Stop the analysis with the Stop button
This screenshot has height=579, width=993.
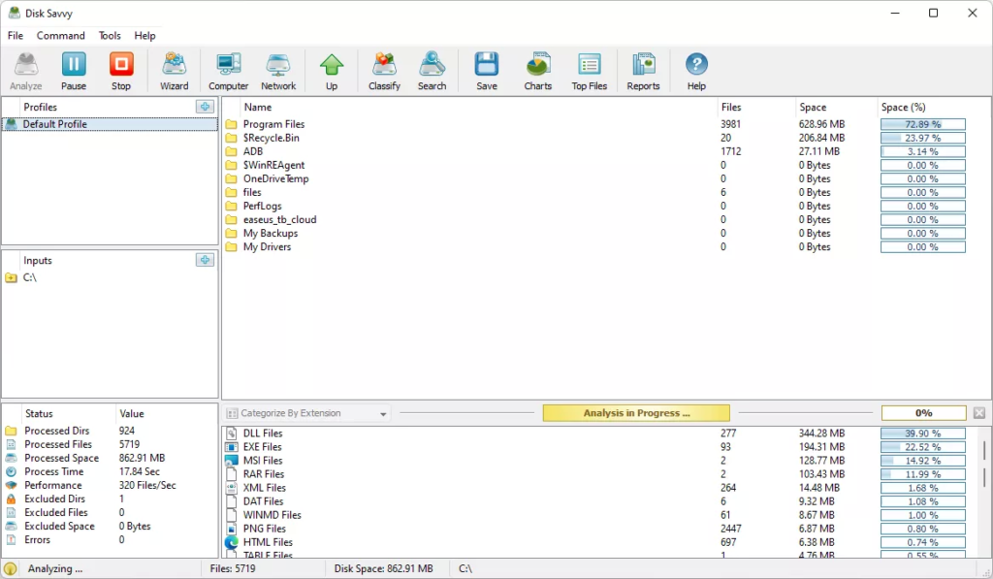pyautogui.click(x=121, y=72)
